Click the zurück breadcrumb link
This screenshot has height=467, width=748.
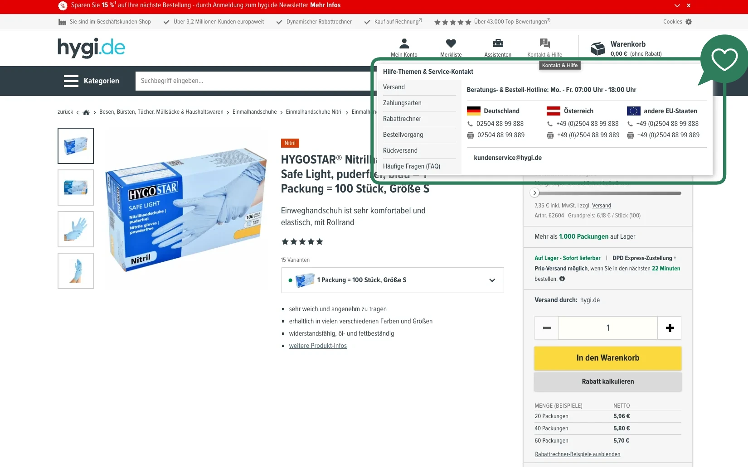[65, 112]
